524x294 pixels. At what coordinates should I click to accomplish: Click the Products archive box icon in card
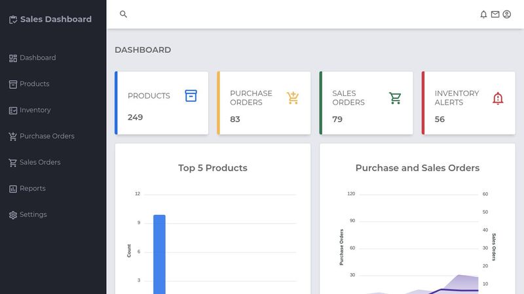pos(191,96)
